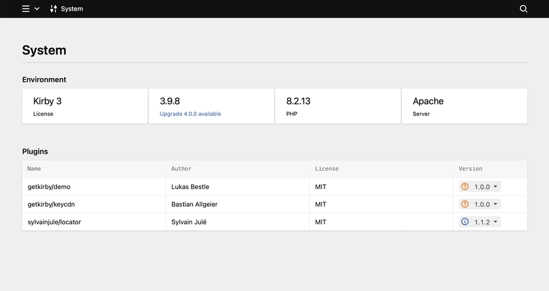
Task: Open version dropdown for getkirby/demo plugin
Action: tap(496, 187)
